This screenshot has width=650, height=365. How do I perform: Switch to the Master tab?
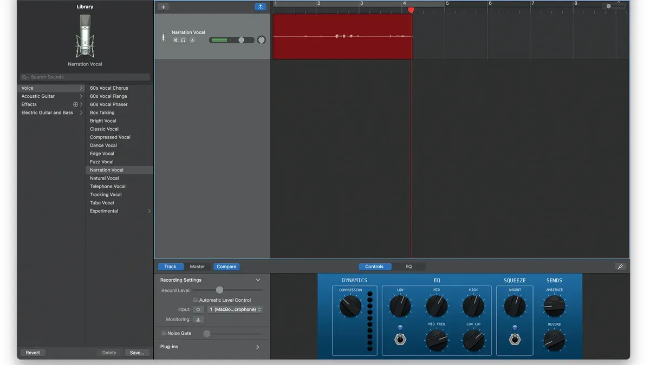coord(197,267)
